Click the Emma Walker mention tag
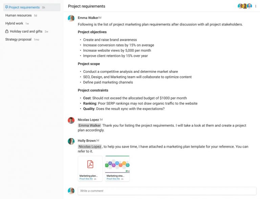The width and height of the screenshot is (260, 199). [x=89, y=125]
